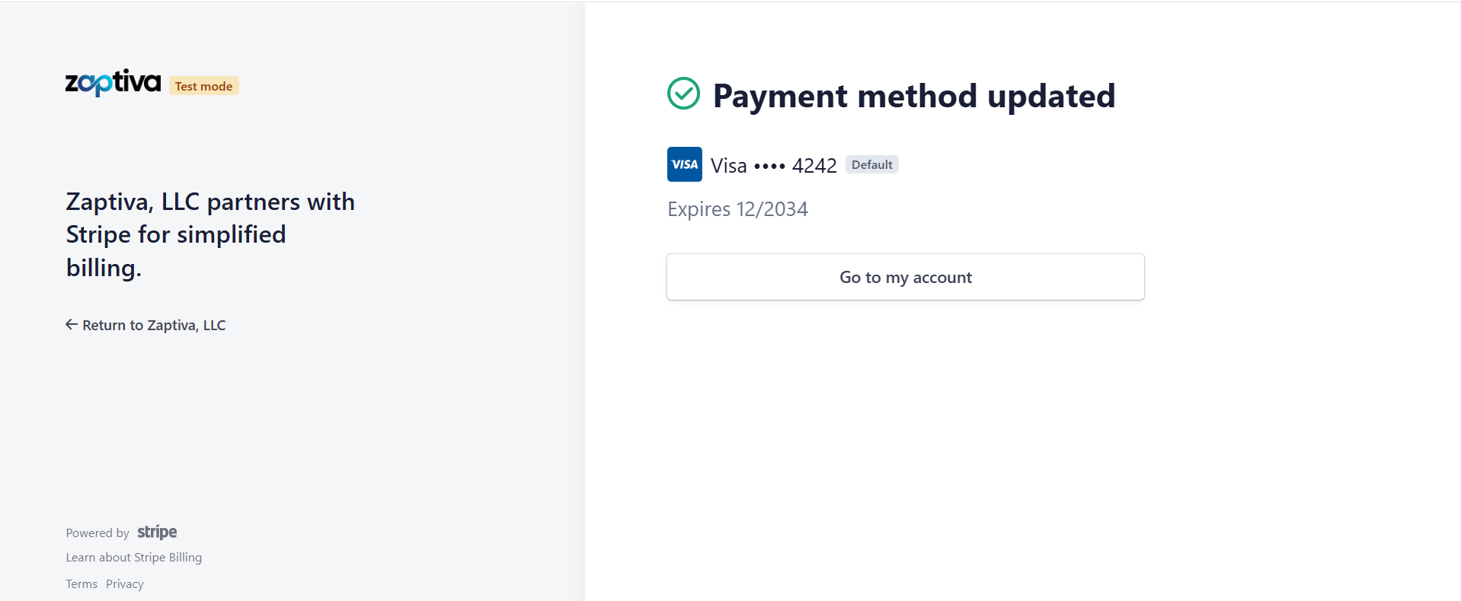Click the Default badge next to the card
The image size is (1461, 601).
coord(871,165)
